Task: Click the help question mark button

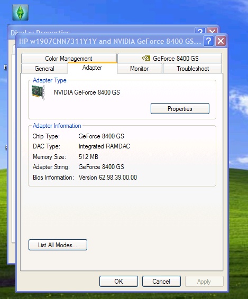Action: 208,41
